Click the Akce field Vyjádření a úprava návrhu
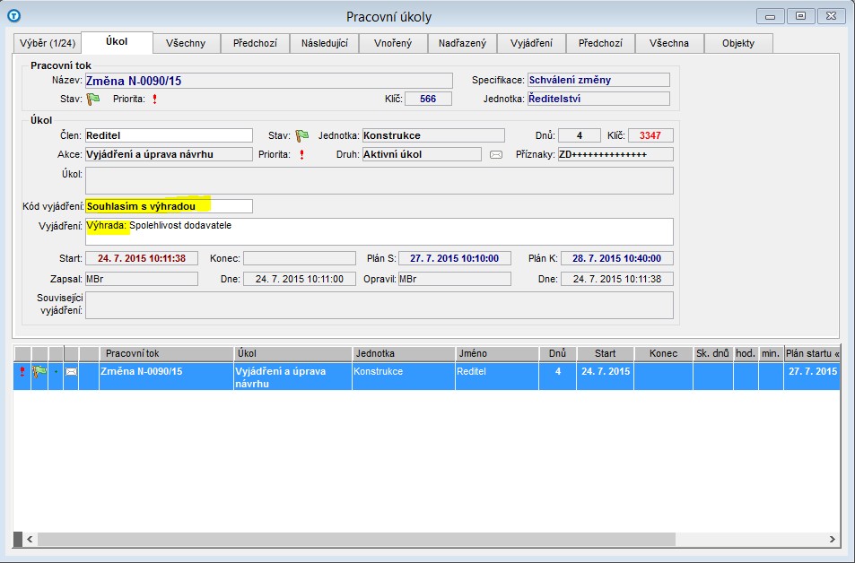This screenshot has height=563, width=855. (x=169, y=155)
